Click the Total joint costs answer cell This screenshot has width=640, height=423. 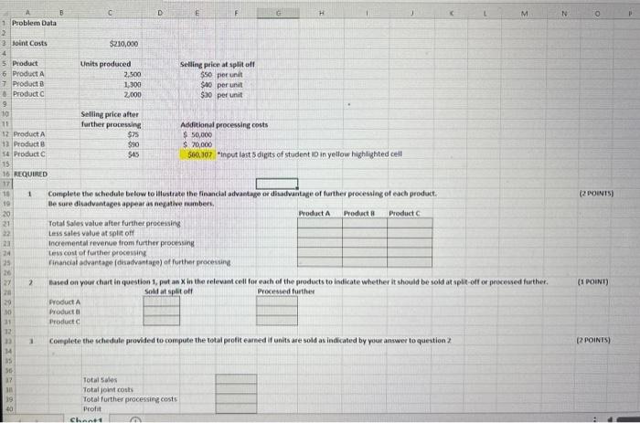click(x=236, y=389)
